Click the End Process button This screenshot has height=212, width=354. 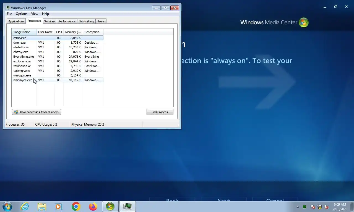click(160, 112)
